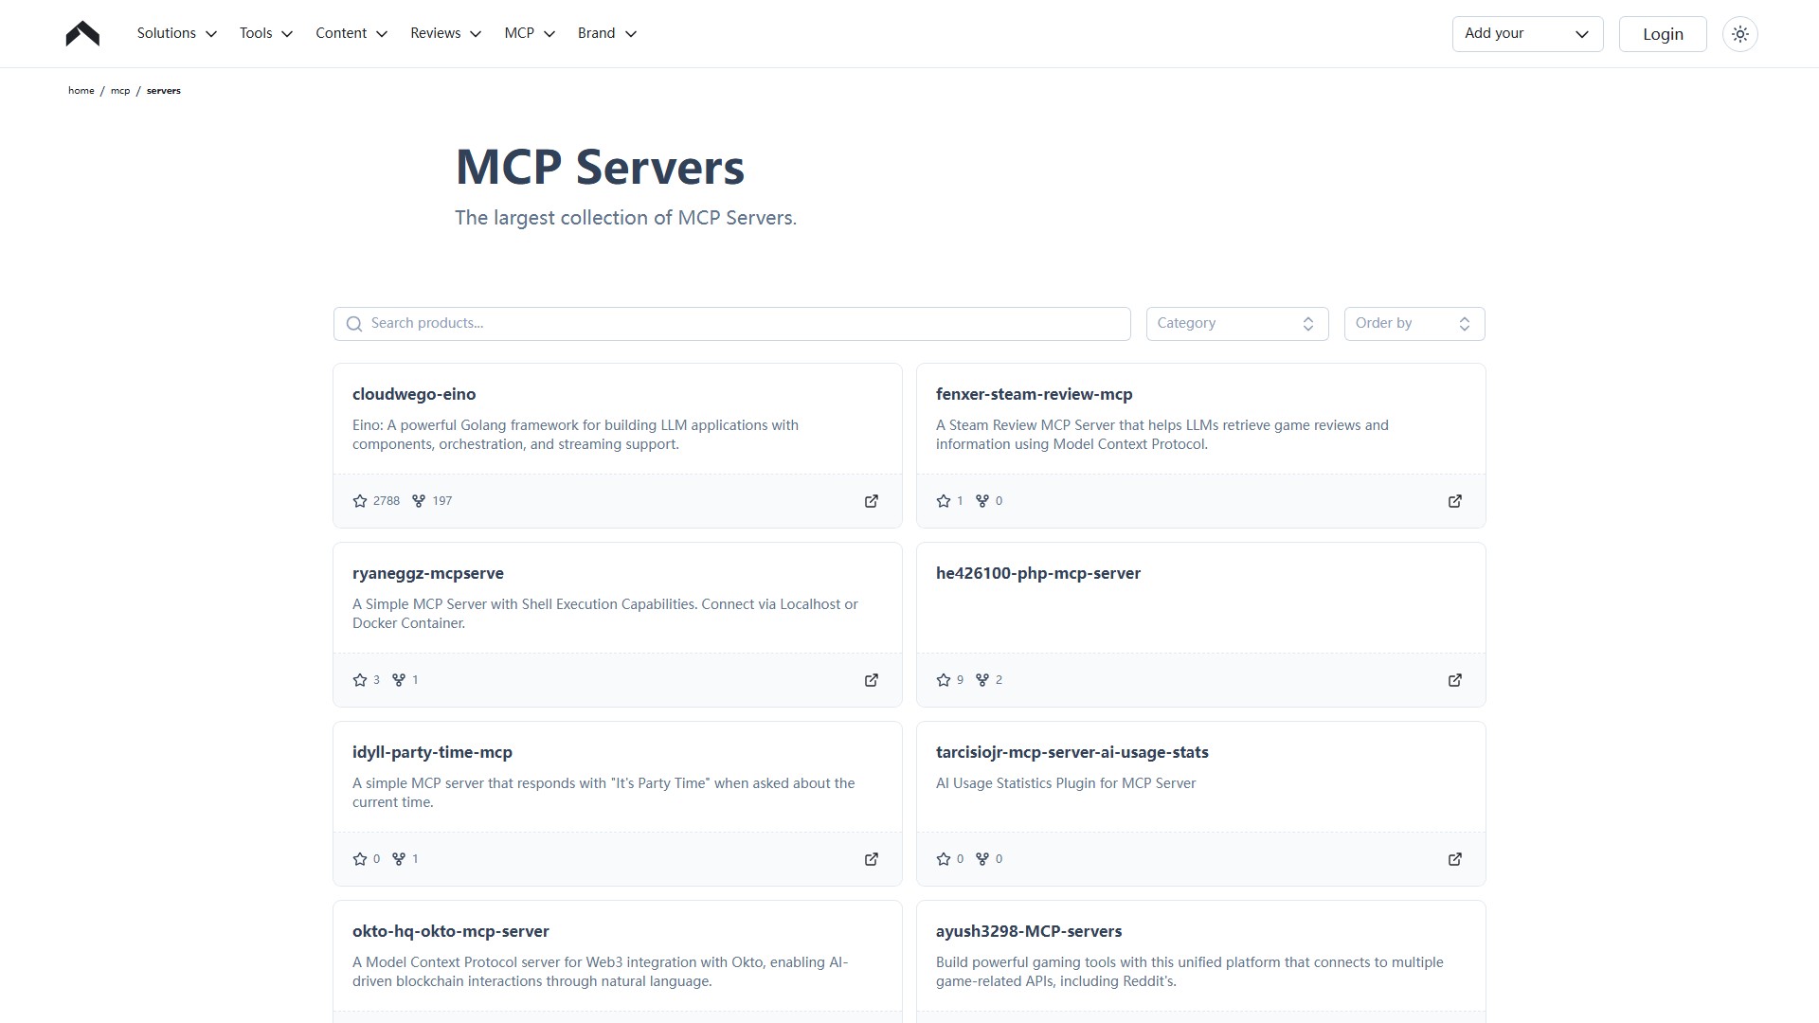
Task: Open external link for he426100-php-mcp-server
Action: pos(1454,680)
